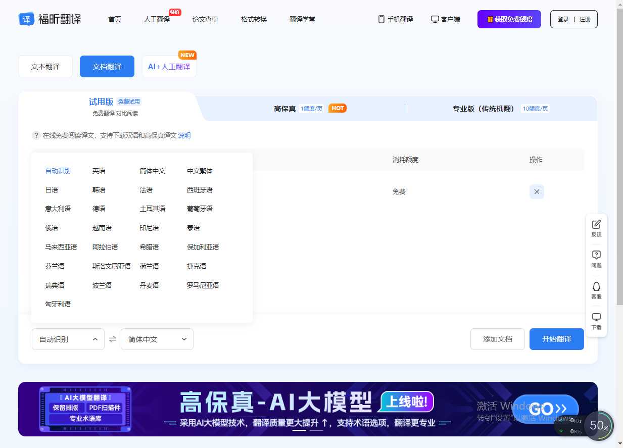Choose 俄语 in the language list
Screen dimensions: 623x448
[x=52, y=228]
